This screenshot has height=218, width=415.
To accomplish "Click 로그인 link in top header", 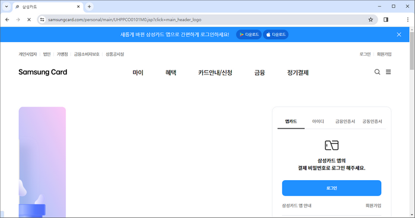I will tap(365, 54).
